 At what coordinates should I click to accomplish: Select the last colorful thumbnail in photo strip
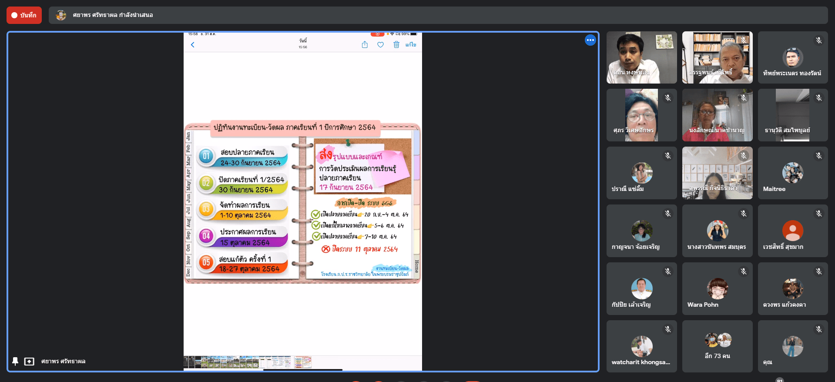coord(303,362)
